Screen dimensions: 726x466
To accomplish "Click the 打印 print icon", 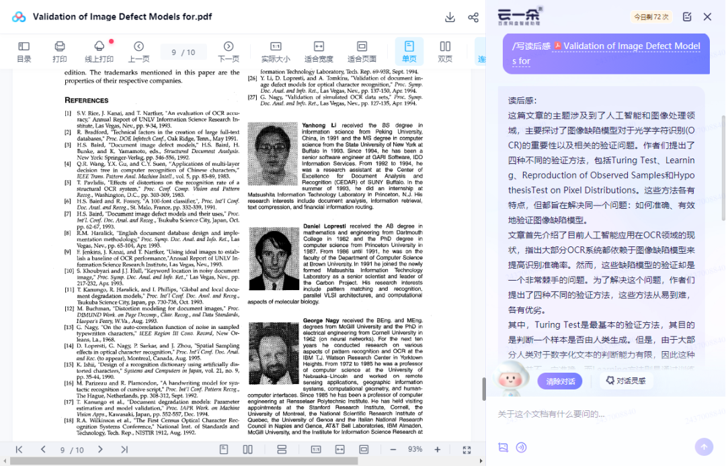I will (x=60, y=52).
